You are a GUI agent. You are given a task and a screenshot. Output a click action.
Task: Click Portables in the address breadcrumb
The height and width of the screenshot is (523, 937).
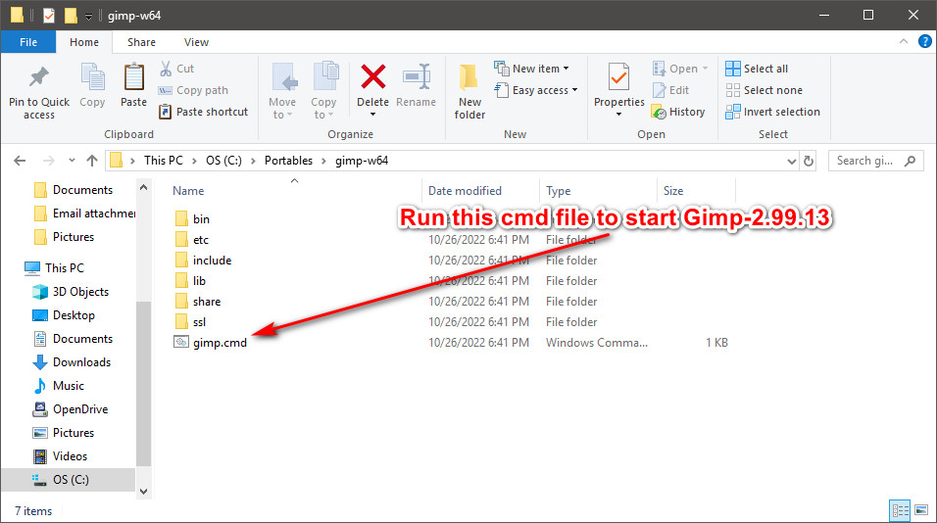pos(288,161)
